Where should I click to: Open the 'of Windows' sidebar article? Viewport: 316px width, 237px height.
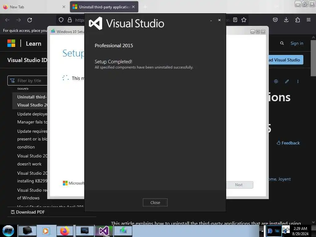(32, 194)
